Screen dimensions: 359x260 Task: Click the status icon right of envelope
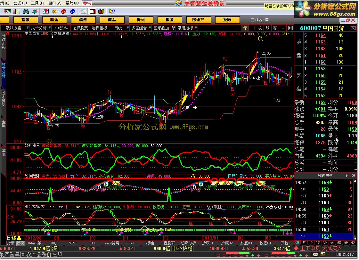click(x=322, y=254)
